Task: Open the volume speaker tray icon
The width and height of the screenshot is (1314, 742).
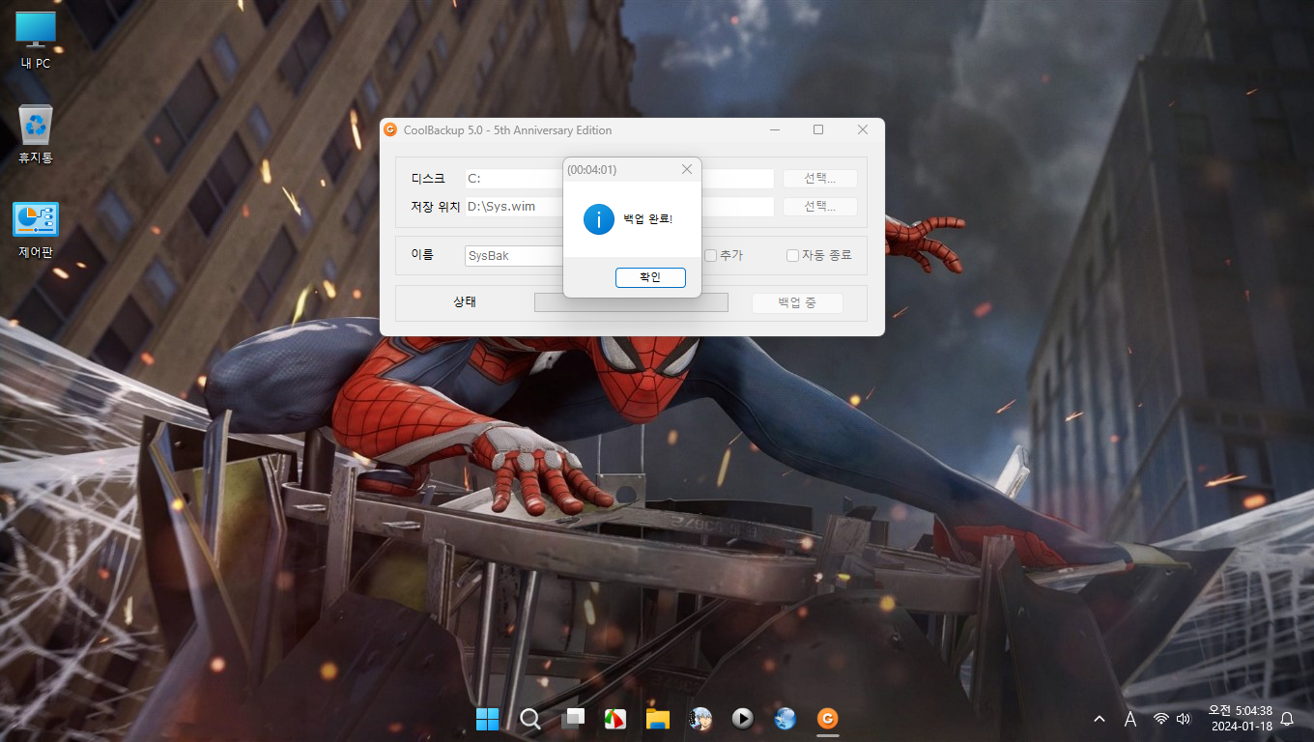Action: coord(1184,719)
